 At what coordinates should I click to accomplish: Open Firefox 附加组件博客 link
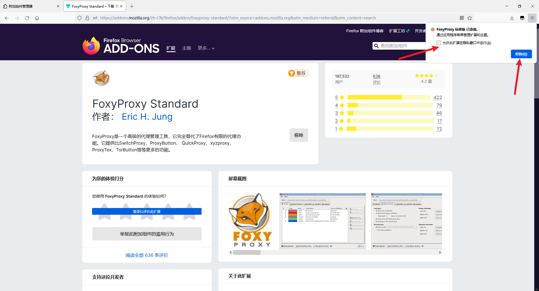(365, 31)
